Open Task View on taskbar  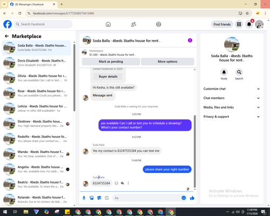click(15, 212)
